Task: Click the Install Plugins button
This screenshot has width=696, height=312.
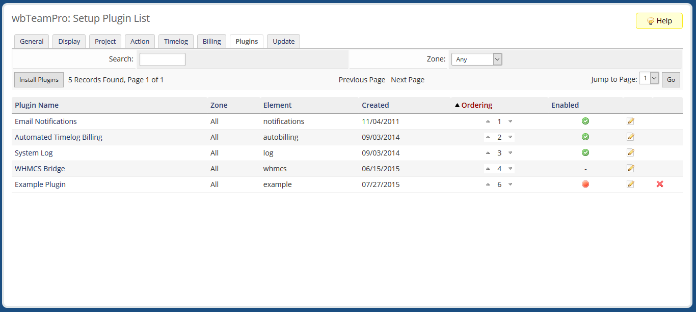Action: (39, 80)
